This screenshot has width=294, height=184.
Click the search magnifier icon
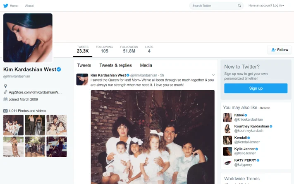(x=239, y=6)
